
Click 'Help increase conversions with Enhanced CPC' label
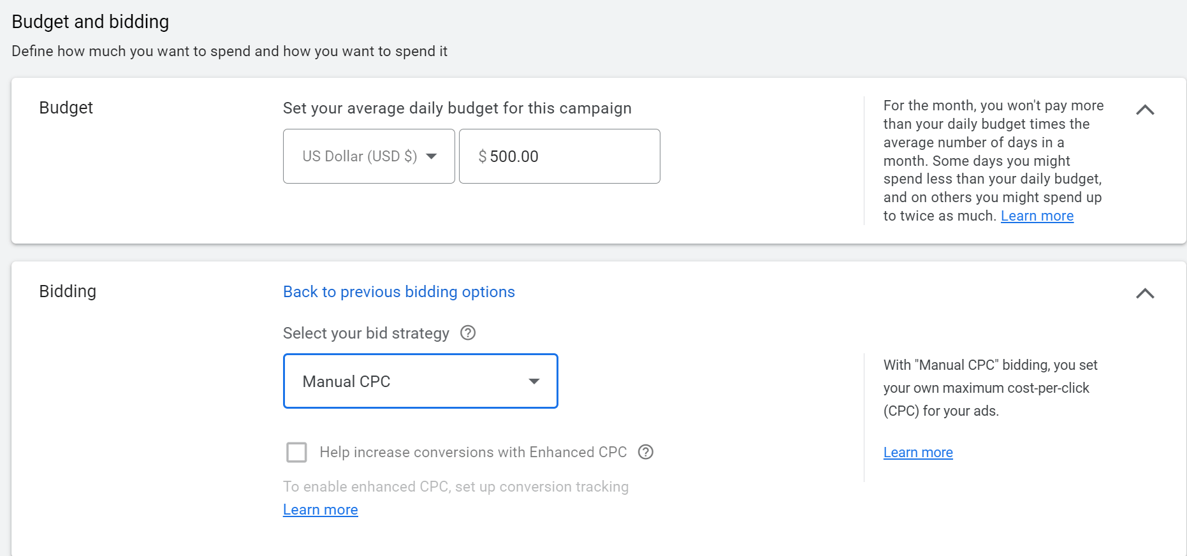click(x=473, y=452)
